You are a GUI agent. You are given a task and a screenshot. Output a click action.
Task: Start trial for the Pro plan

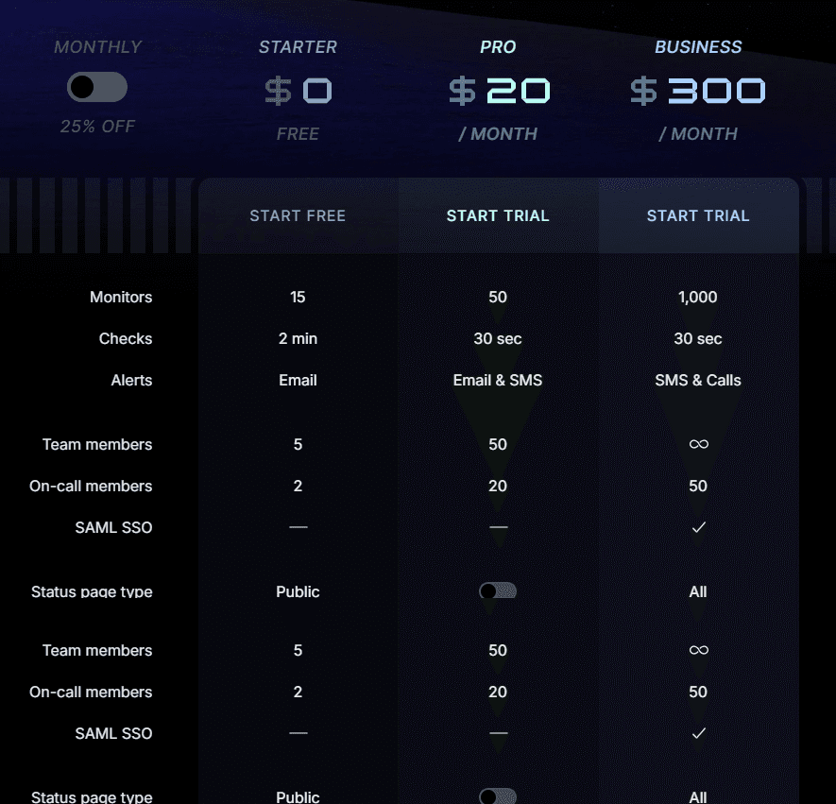498,215
